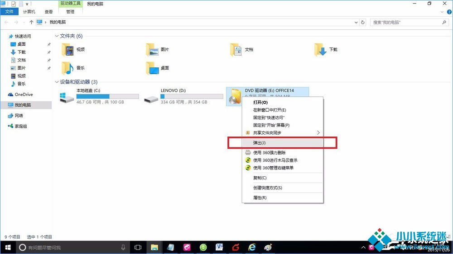Open the 文档 folder icon

point(236,50)
